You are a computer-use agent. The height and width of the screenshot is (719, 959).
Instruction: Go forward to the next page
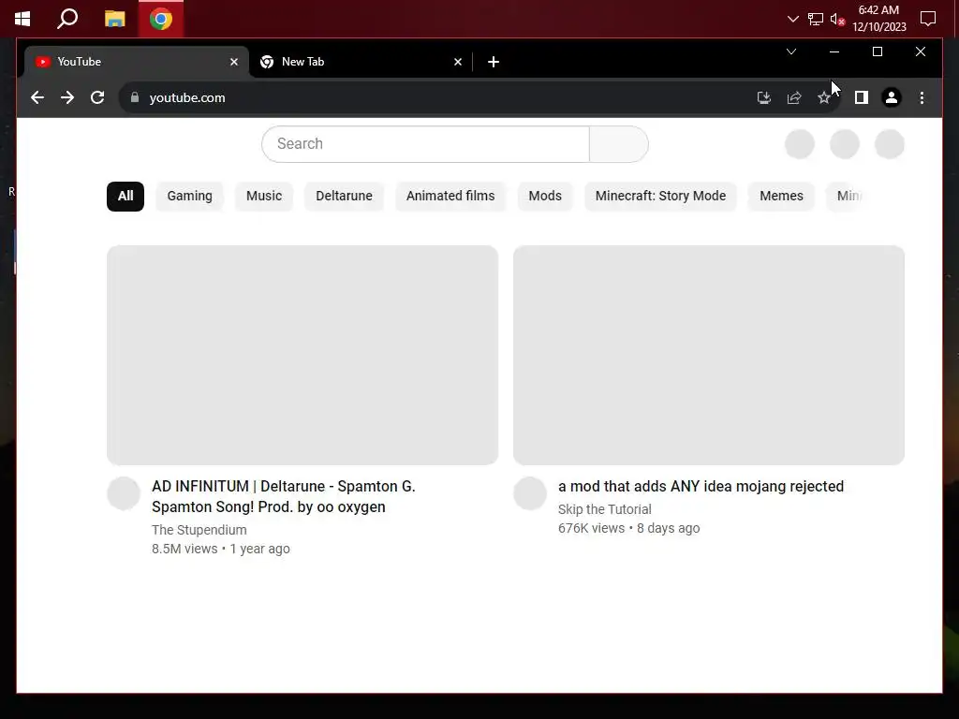tap(67, 97)
